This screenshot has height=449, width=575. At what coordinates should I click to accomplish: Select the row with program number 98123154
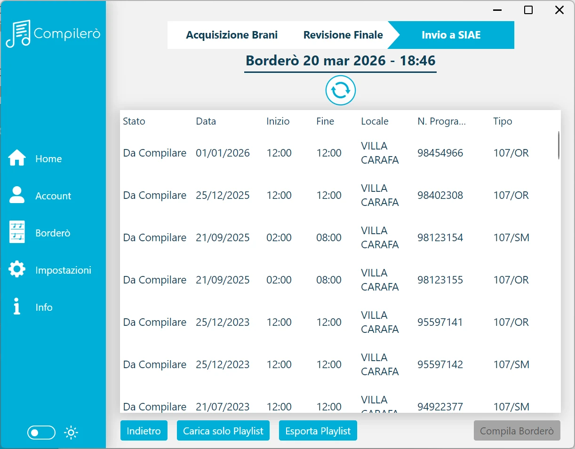(340, 237)
